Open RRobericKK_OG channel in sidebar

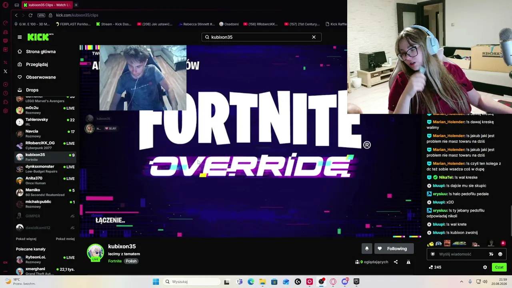45,145
